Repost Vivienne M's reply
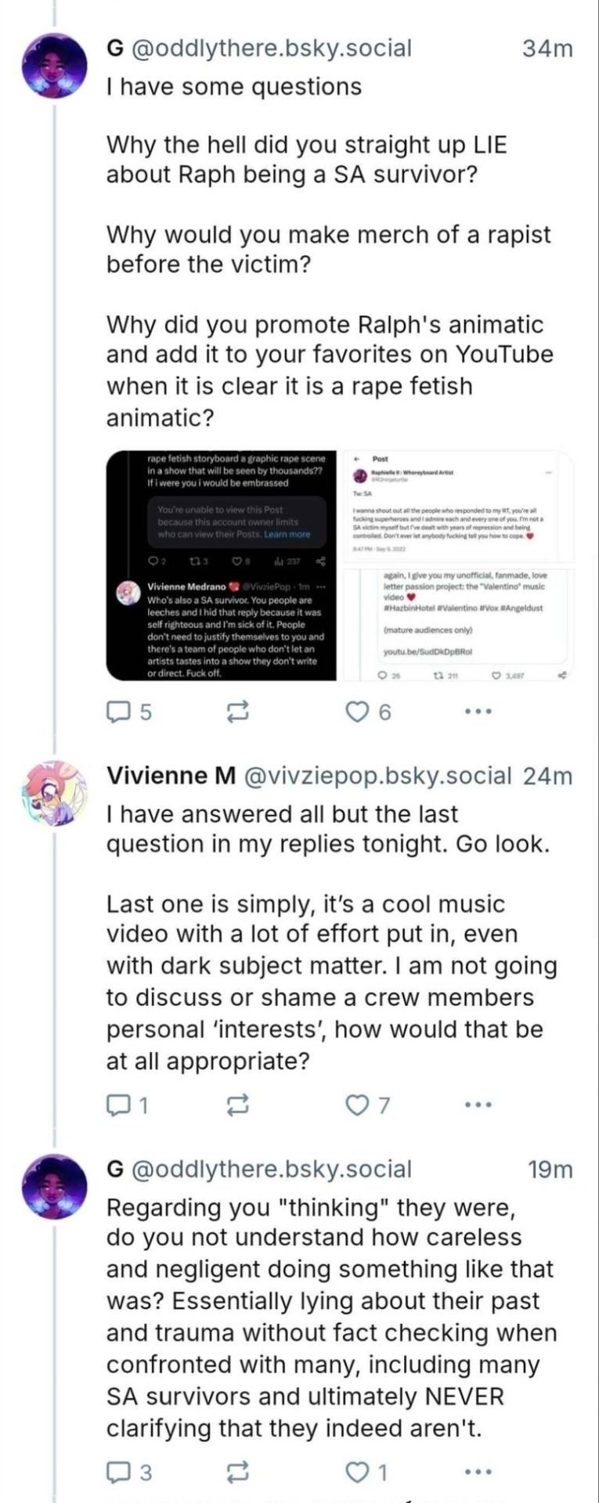The height and width of the screenshot is (1503, 599). tap(237, 1105)
